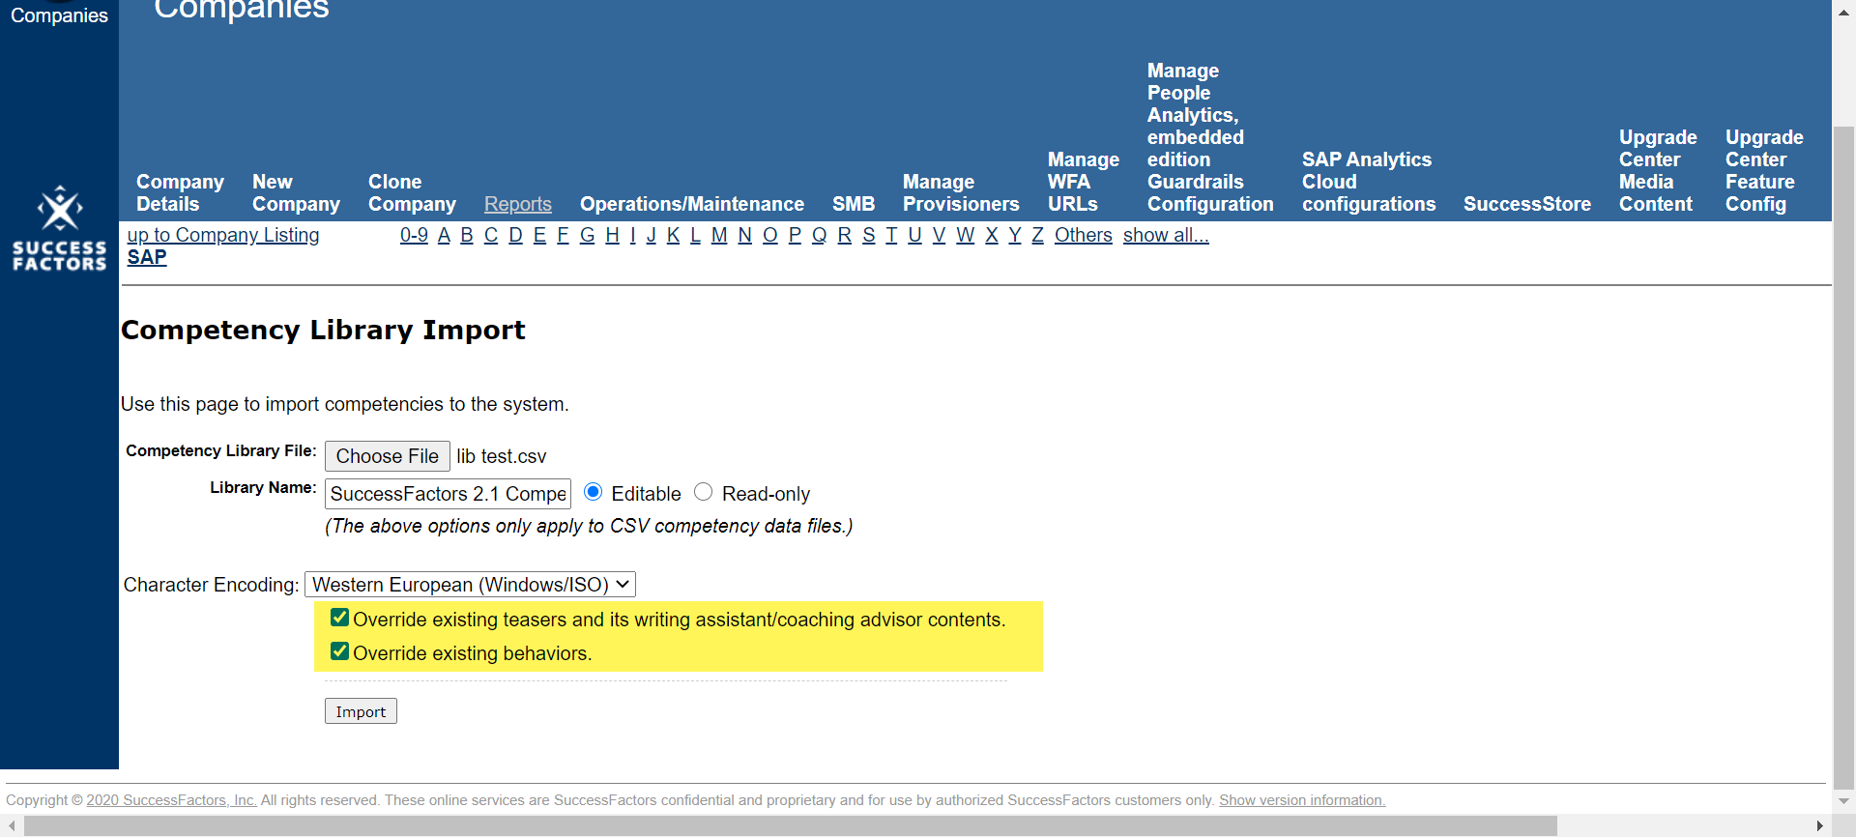The image size is (1856, 837).
Task: Filter companies by letter B
Action: (467, 235)
